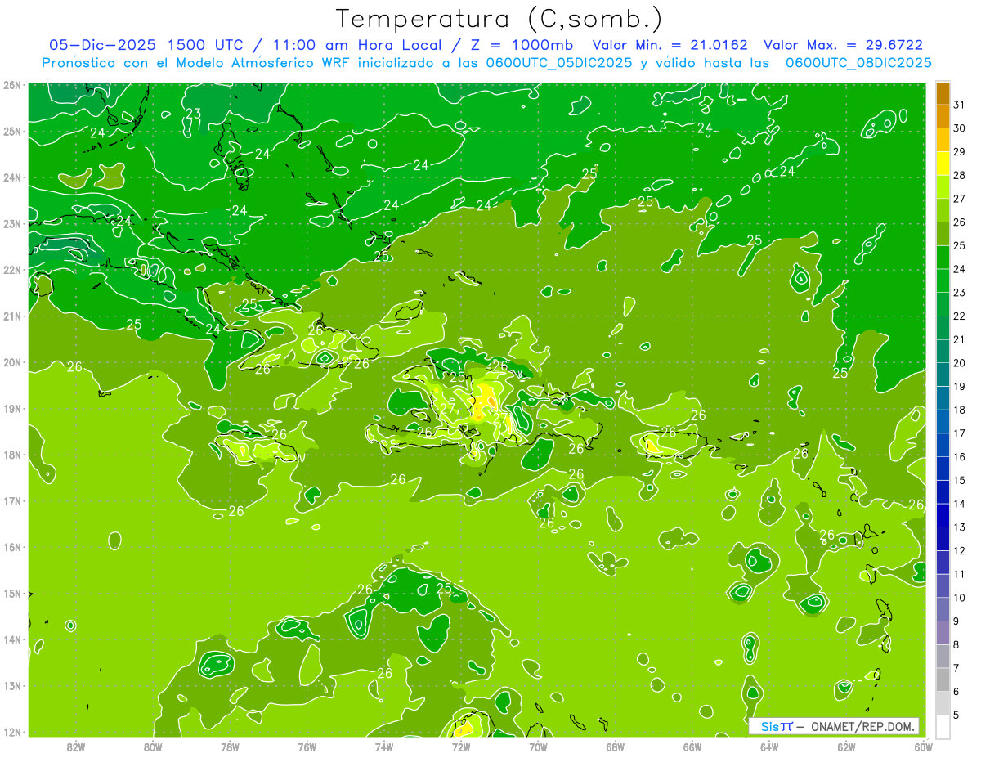Screen dimensions: 981x758
Task: Click the "72W" longitude axis label
Action: [461, 747]
